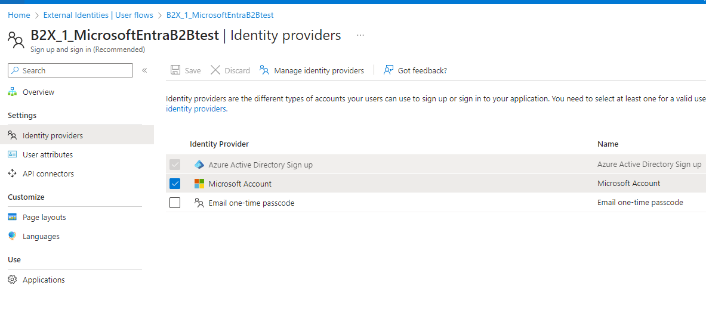Click 'Sign up and sign in (Recommended)' subtitle
Screen dimensions: 706x310
coord(88,49)
